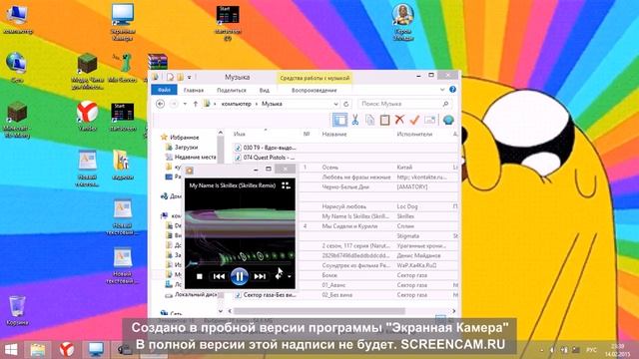Screen dimensions: 639x359
Task: Open the Поделиться ribbon tab
Action: tap(232, 90)
